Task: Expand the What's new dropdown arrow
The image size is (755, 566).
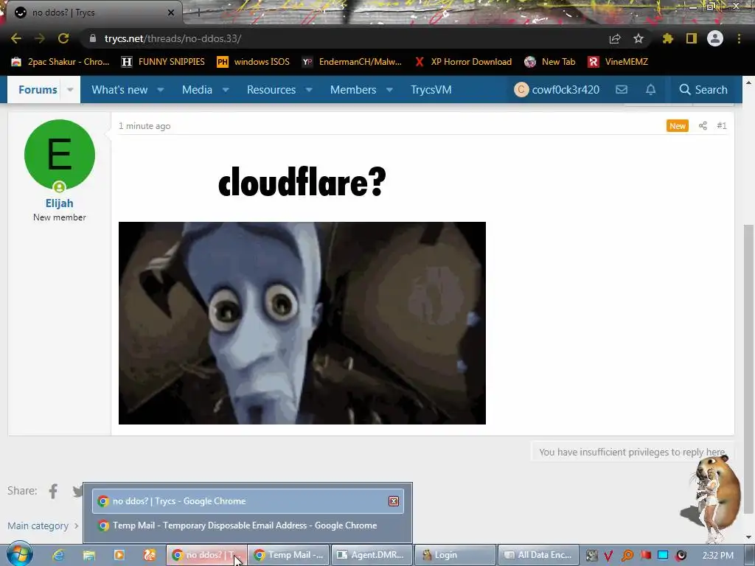Action: pyautogui.click(x=161, y=89)
